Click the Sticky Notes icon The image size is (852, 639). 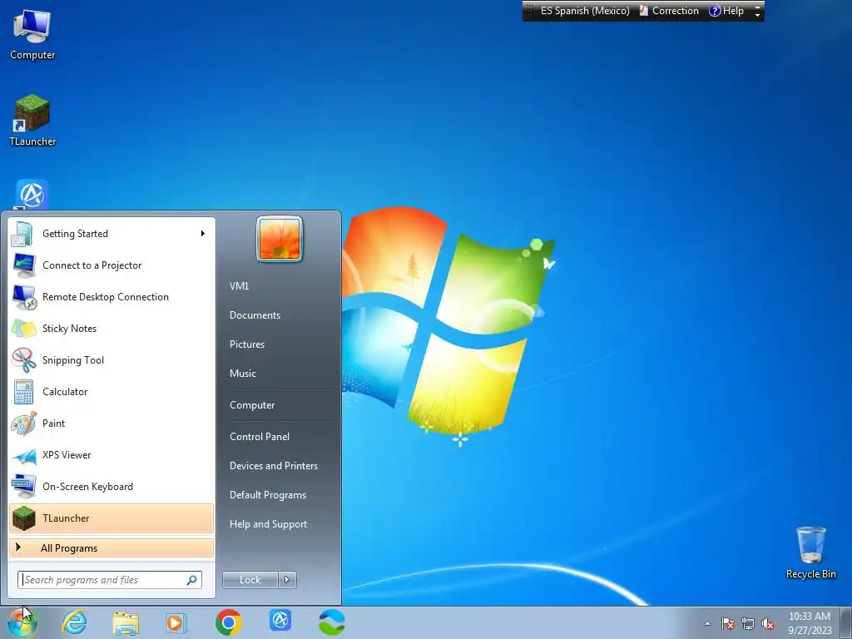point(24,328)
